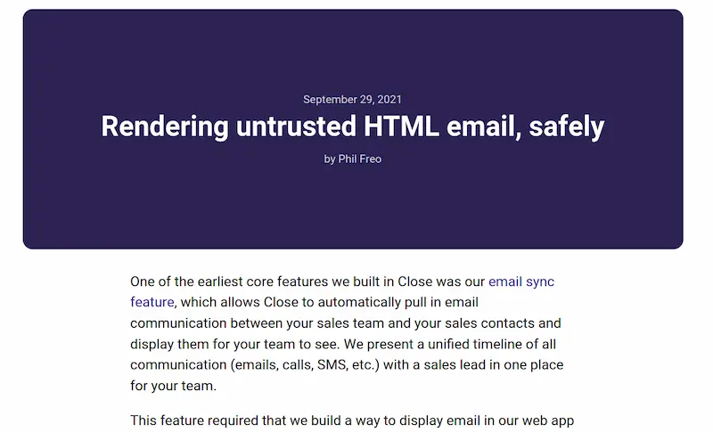Screen dimensions: 713x432
Task: Click the word "HTML" in the headline
Action: point(401,126)
